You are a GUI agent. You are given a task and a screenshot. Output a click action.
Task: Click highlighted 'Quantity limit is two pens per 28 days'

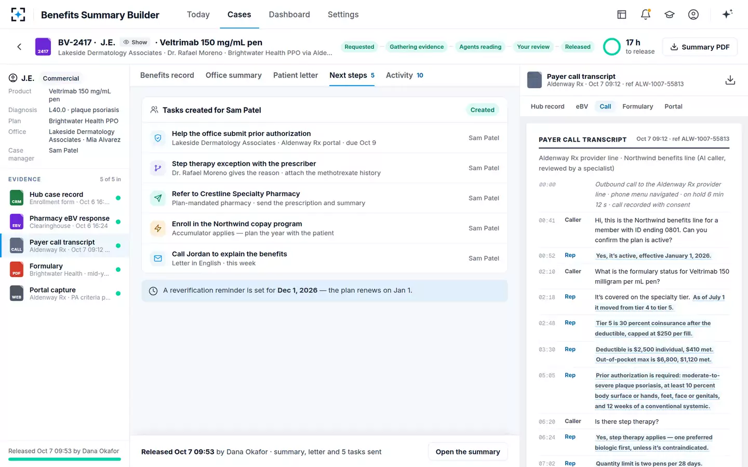[649, 463]
